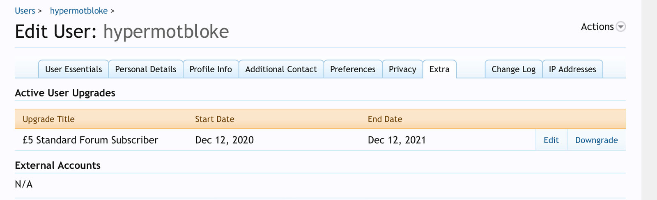Open hypermotbloke breadcrumb link
Viewport: 657px width, 200px height.
coord(79,11)
